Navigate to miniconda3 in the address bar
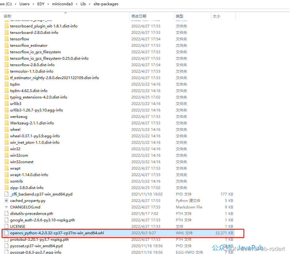Image resolution: width=290 pixels, height=254 pixels. [62, 4]
